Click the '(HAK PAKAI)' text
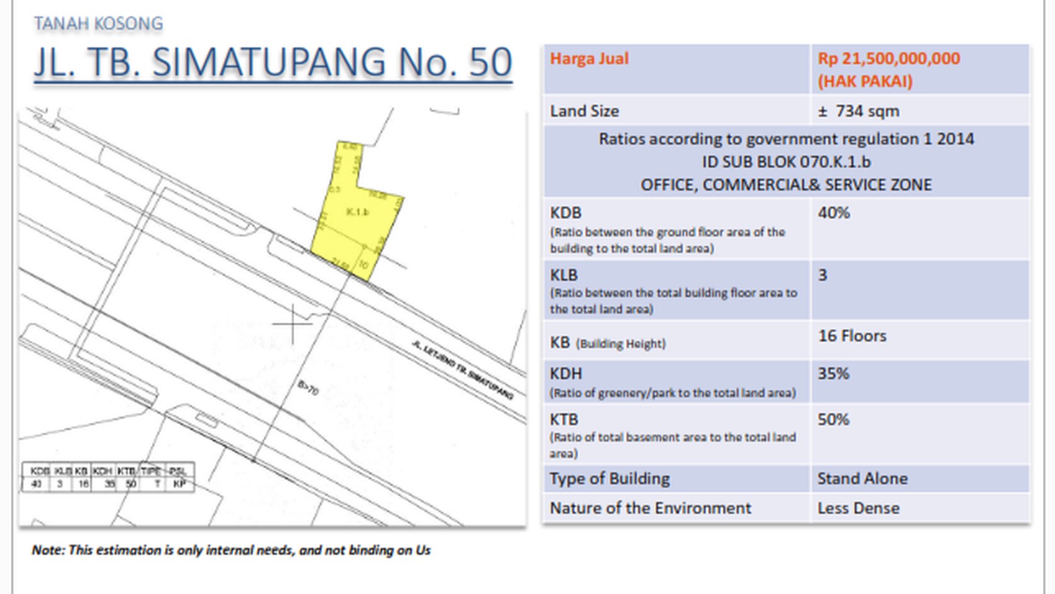This screenshot has height=594, width=1055. click(865, 81)
